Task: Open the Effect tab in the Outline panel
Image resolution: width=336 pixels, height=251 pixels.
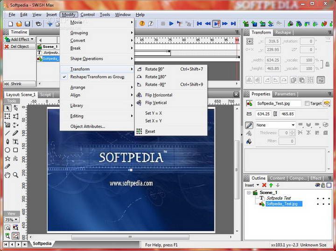Action: tap(315, 178)
